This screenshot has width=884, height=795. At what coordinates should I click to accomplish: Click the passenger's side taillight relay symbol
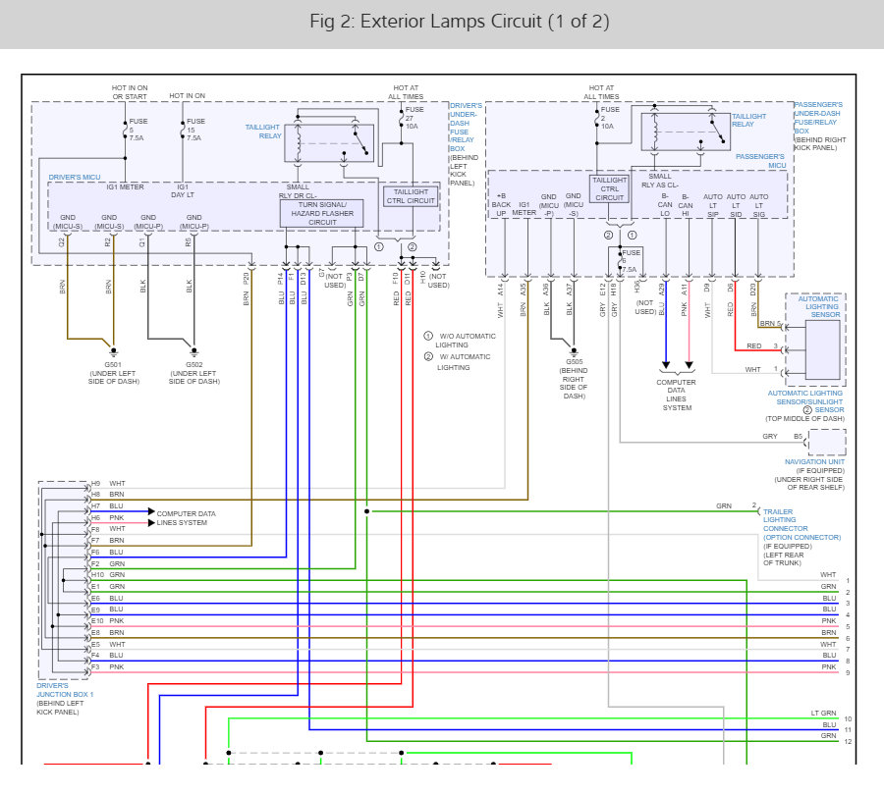click(686, 132)
